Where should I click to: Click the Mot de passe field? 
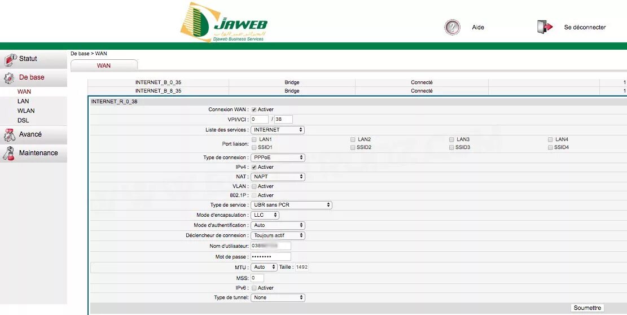click(271, 257)
